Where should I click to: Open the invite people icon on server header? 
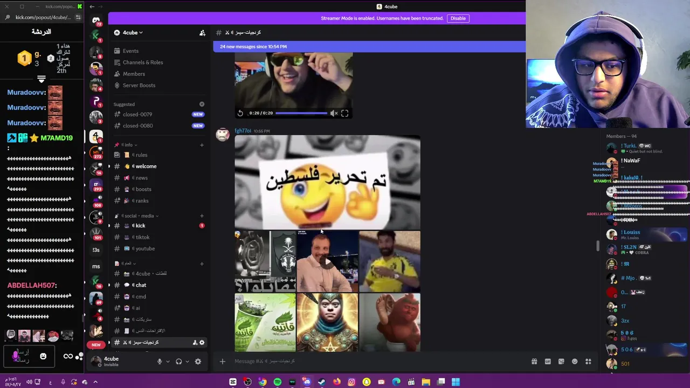pos(202,33)
